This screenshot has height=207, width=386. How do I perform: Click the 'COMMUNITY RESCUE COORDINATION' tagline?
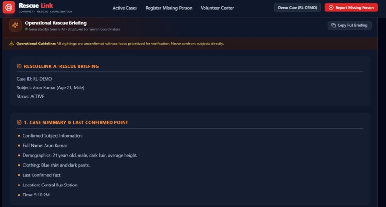click(x=45, y=11)
